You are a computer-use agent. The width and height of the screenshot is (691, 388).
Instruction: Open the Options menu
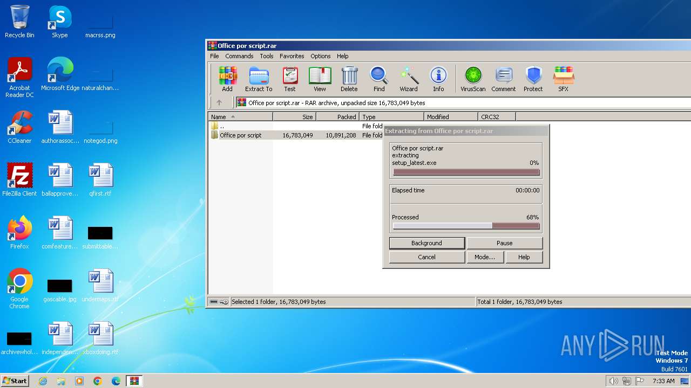point(320,56)
